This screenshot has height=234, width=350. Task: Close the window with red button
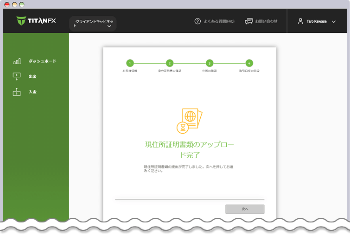coord(7,5)
